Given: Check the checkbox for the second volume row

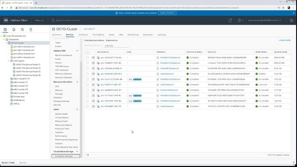Looking at the screenshot, I should pyautogui.click(x=87, y=63).
